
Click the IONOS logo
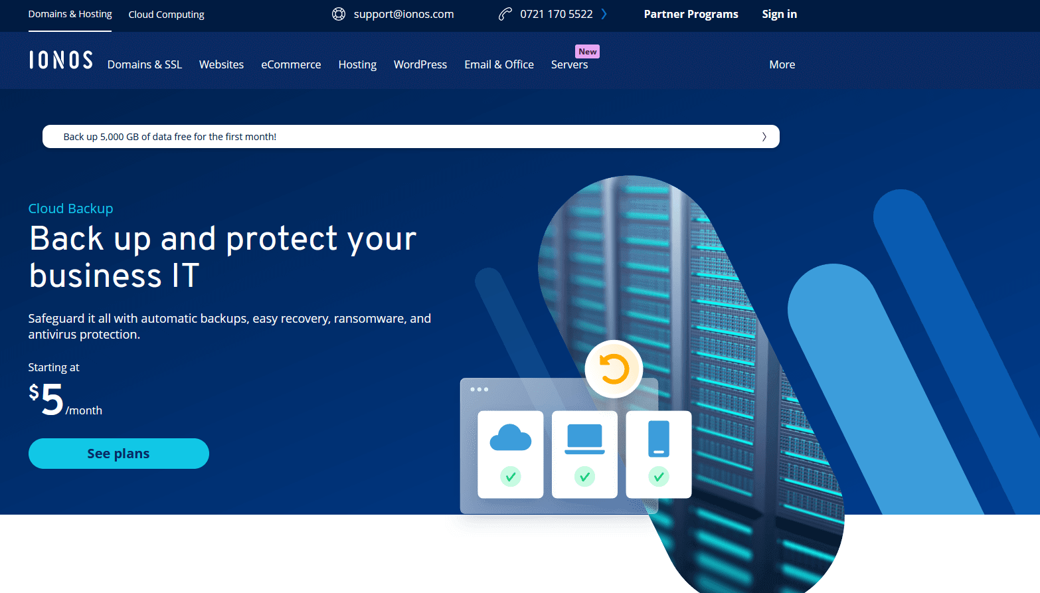tap(60, 60)
